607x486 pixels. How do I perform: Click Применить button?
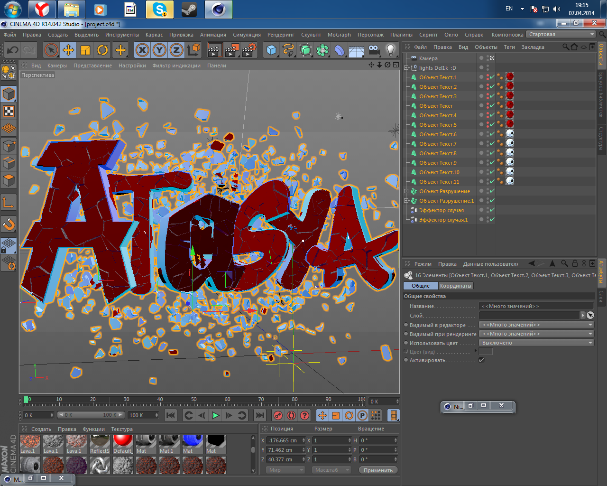(378, 470)
